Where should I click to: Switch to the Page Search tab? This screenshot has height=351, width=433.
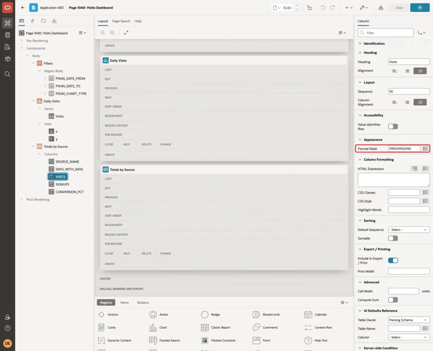point(121,21)
